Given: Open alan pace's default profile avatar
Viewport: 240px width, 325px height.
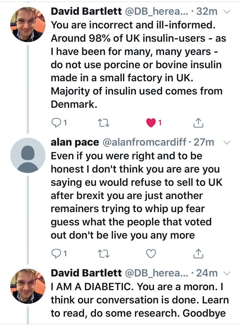Looking at the screenshot, I should (x=28, y=155).
